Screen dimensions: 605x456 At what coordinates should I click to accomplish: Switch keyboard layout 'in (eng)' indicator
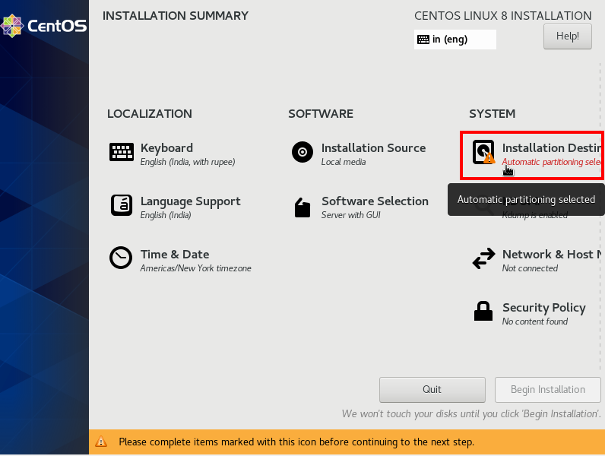[x=455, y=40]
